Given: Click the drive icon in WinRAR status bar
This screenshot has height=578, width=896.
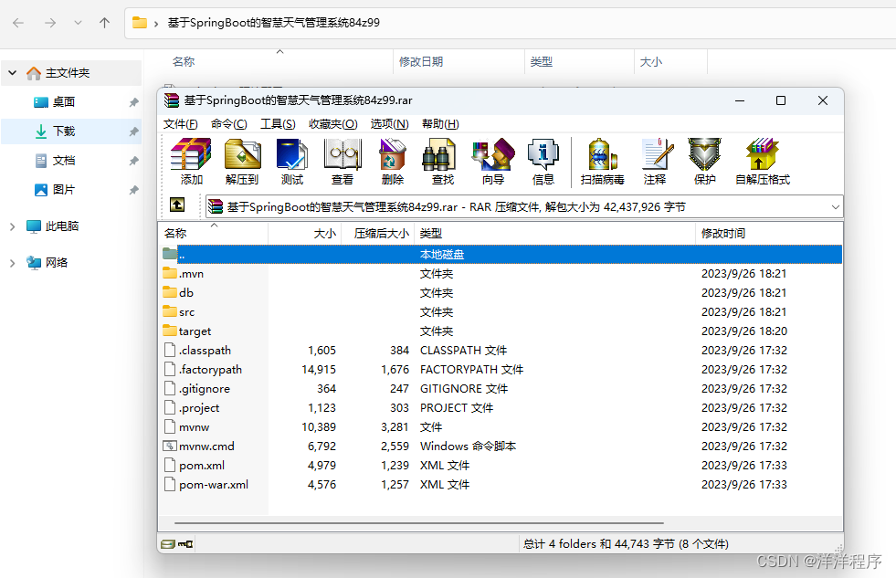Looking at the screenshot, I should pos(167,543).
